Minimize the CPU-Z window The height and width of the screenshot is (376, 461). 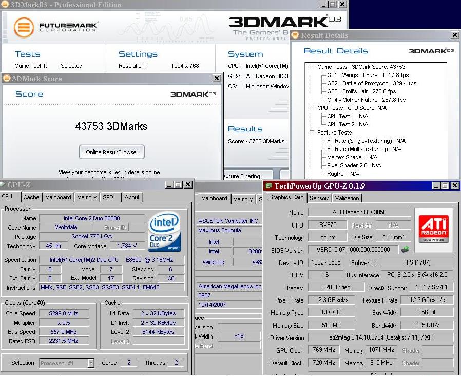pyautogui.click(x=169, y=185)
